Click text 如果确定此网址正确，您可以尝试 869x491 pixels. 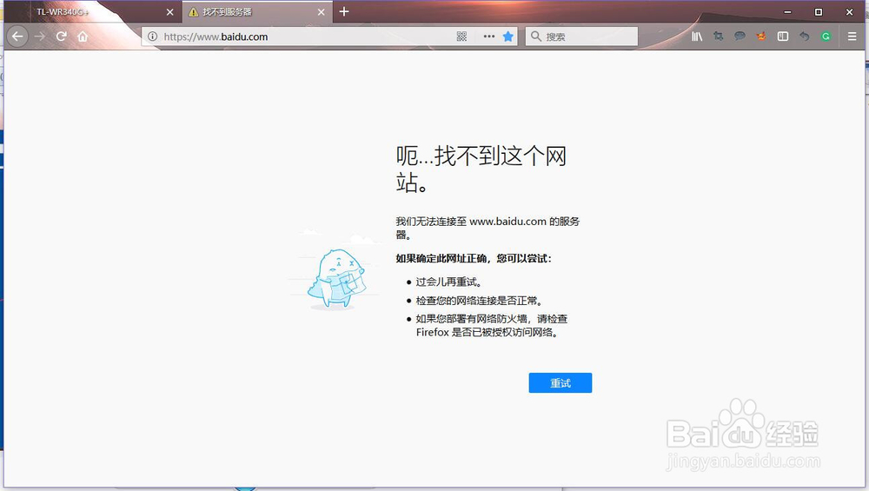[x=474, y=258]
